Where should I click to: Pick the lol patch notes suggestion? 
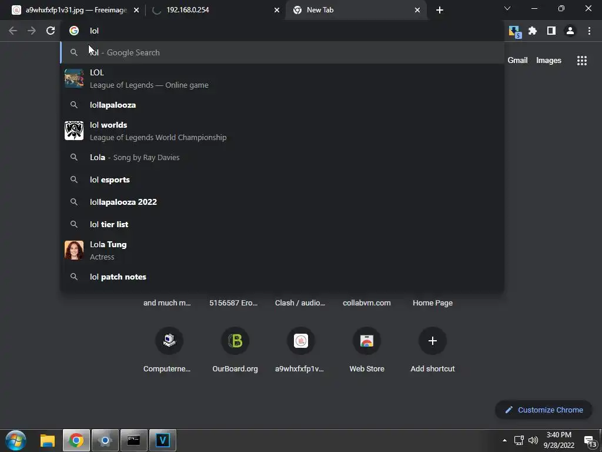[x=282, y=277]
